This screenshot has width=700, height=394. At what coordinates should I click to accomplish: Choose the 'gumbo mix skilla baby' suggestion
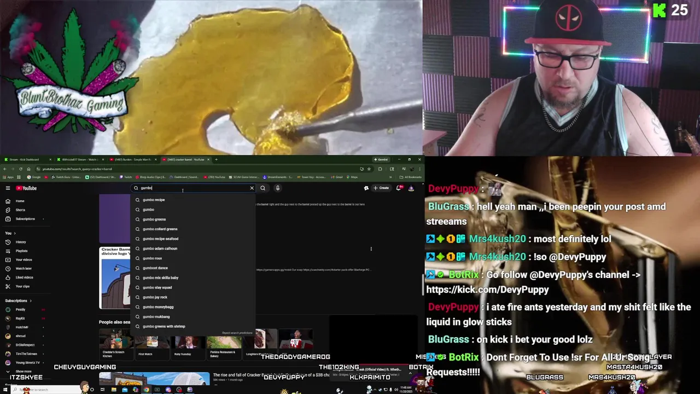point(192,277)
